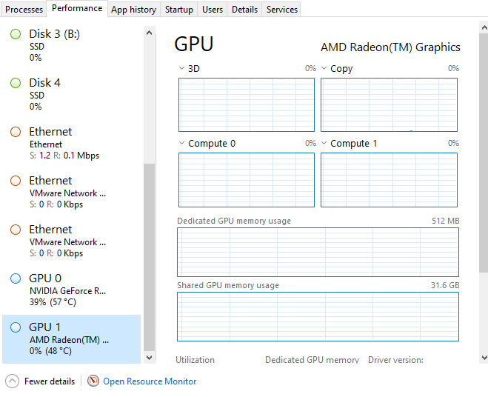Switch to the Processes tab

[x=24, y=10]
